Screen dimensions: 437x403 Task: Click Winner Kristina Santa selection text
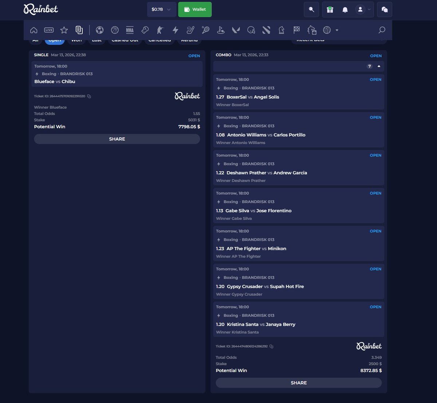237,332
